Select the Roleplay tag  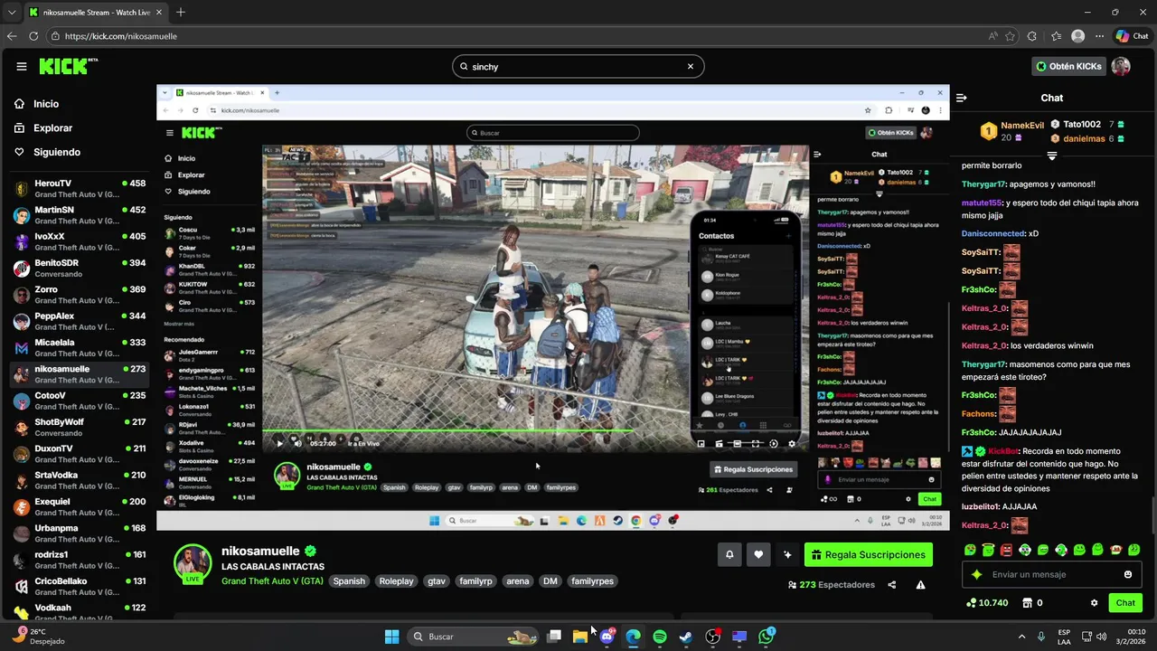point(396,581)
